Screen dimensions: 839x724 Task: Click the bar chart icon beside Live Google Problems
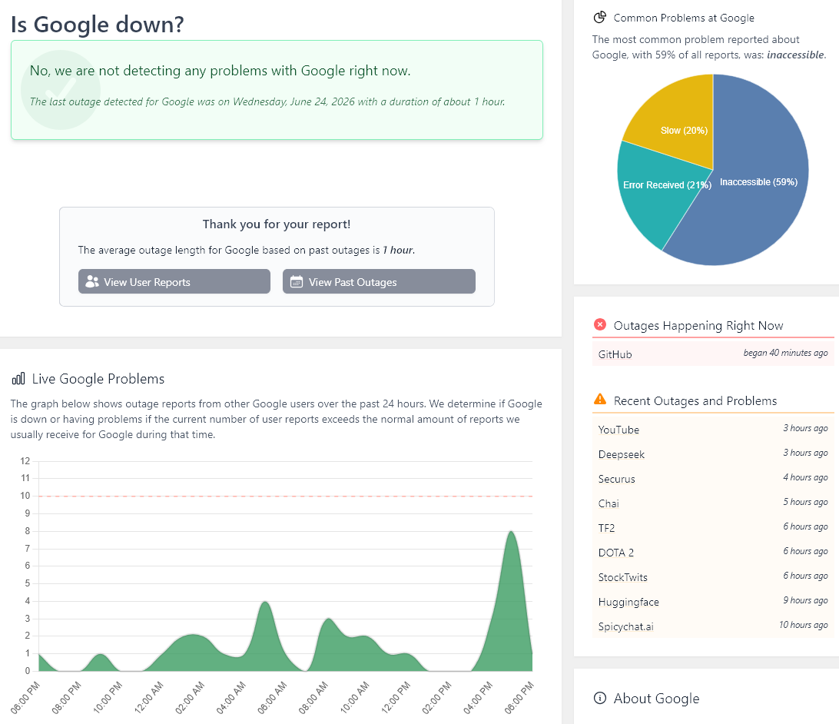(18, 379)
